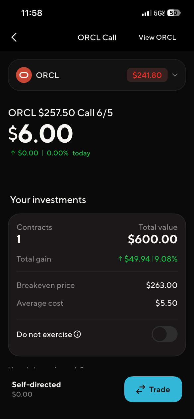Open the ORCL stock selector card

point(97,75)
